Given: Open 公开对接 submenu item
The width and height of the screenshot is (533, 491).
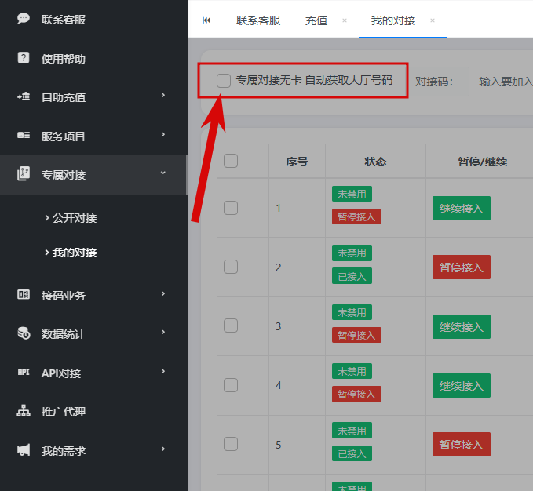Looking at the screenshot, I should (x=75, y=218).
